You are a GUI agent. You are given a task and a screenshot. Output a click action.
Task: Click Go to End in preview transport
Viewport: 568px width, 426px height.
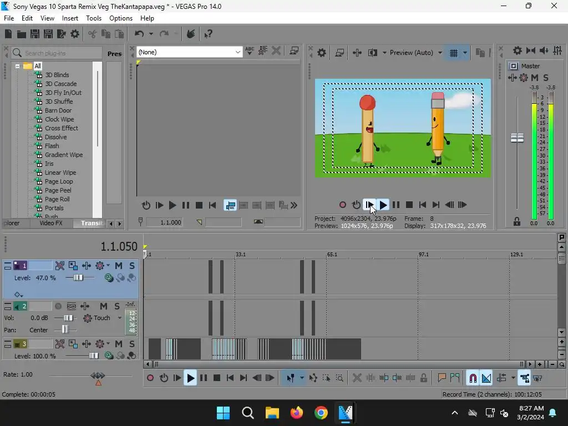coord(436,205)
